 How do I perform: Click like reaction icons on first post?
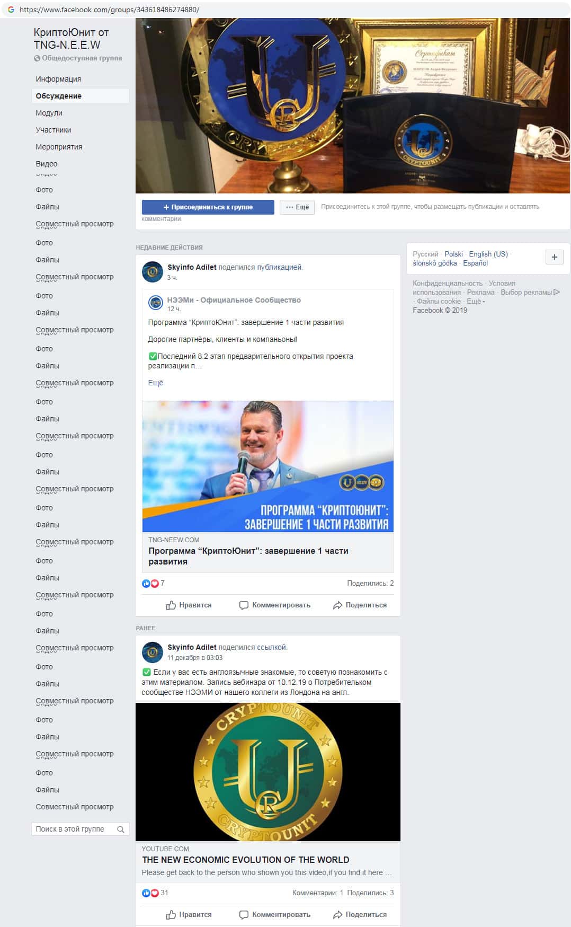coord(150,583)
